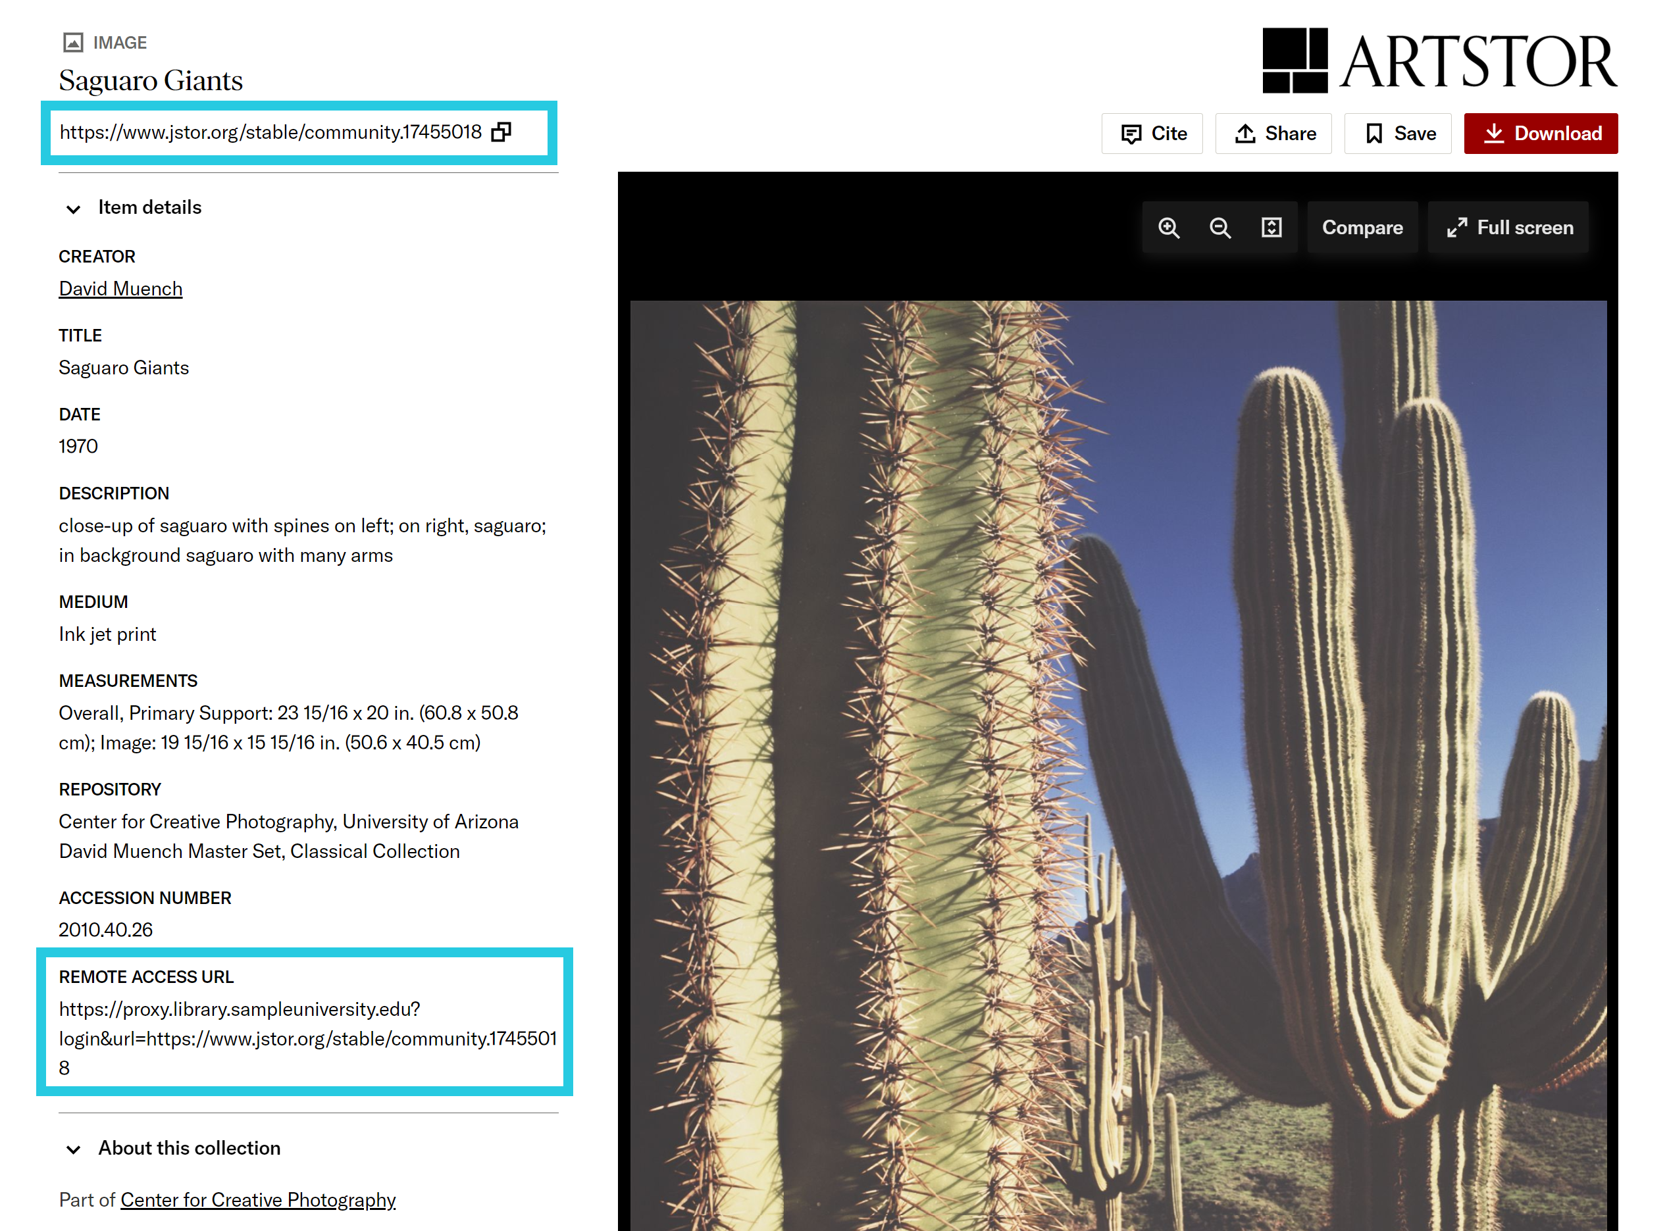Open the David Muench creator link
The width and height of the screenshot is (1667, 1231).
click(120, 289)
